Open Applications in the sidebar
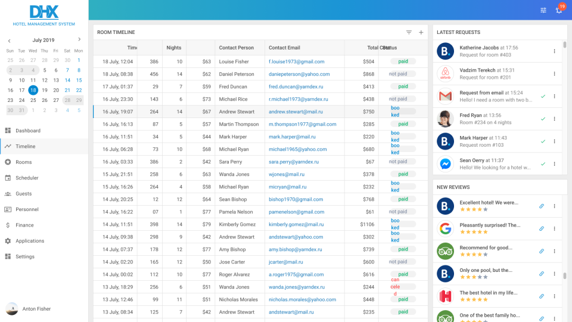 point(43,240)
